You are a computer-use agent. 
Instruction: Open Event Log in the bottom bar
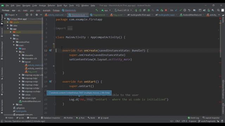pos(193,118)
